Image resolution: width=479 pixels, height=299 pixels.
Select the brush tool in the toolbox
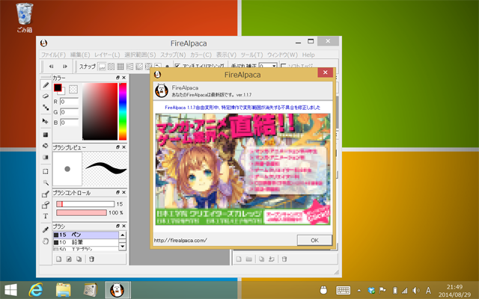pyautogui.click(x=46, y=85)
